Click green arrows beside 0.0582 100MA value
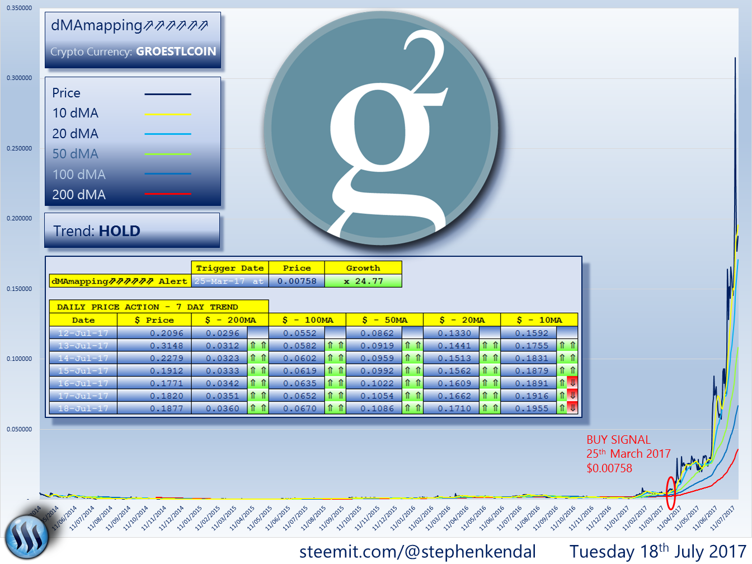 pos(335,346)
